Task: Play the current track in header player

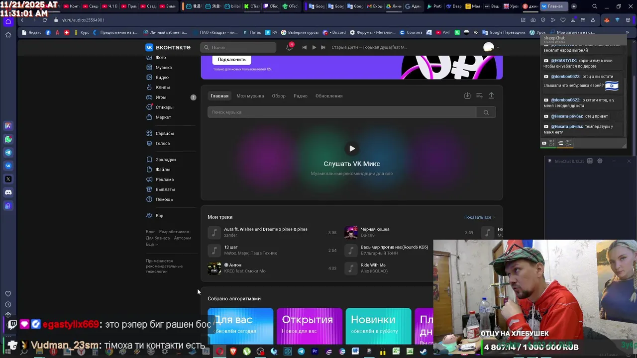Action: click(314, 47)
